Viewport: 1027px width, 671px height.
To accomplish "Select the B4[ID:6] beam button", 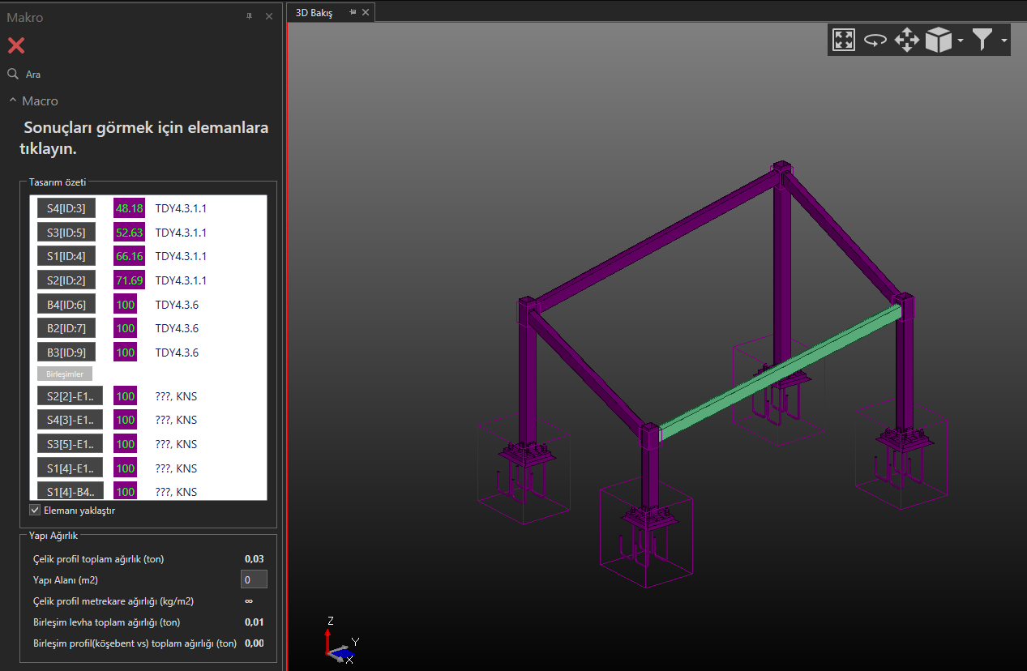I will pos(66,304).
